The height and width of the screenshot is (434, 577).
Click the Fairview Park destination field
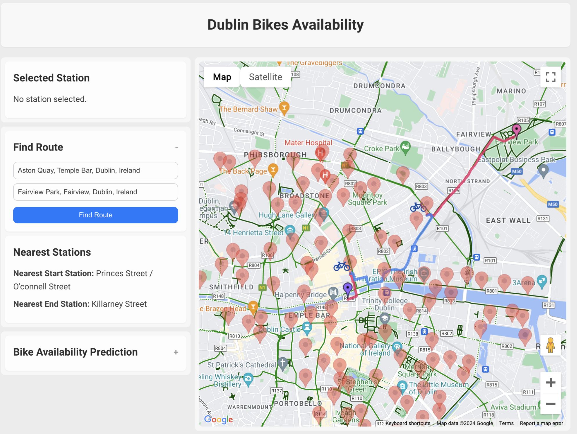(95, 192)
